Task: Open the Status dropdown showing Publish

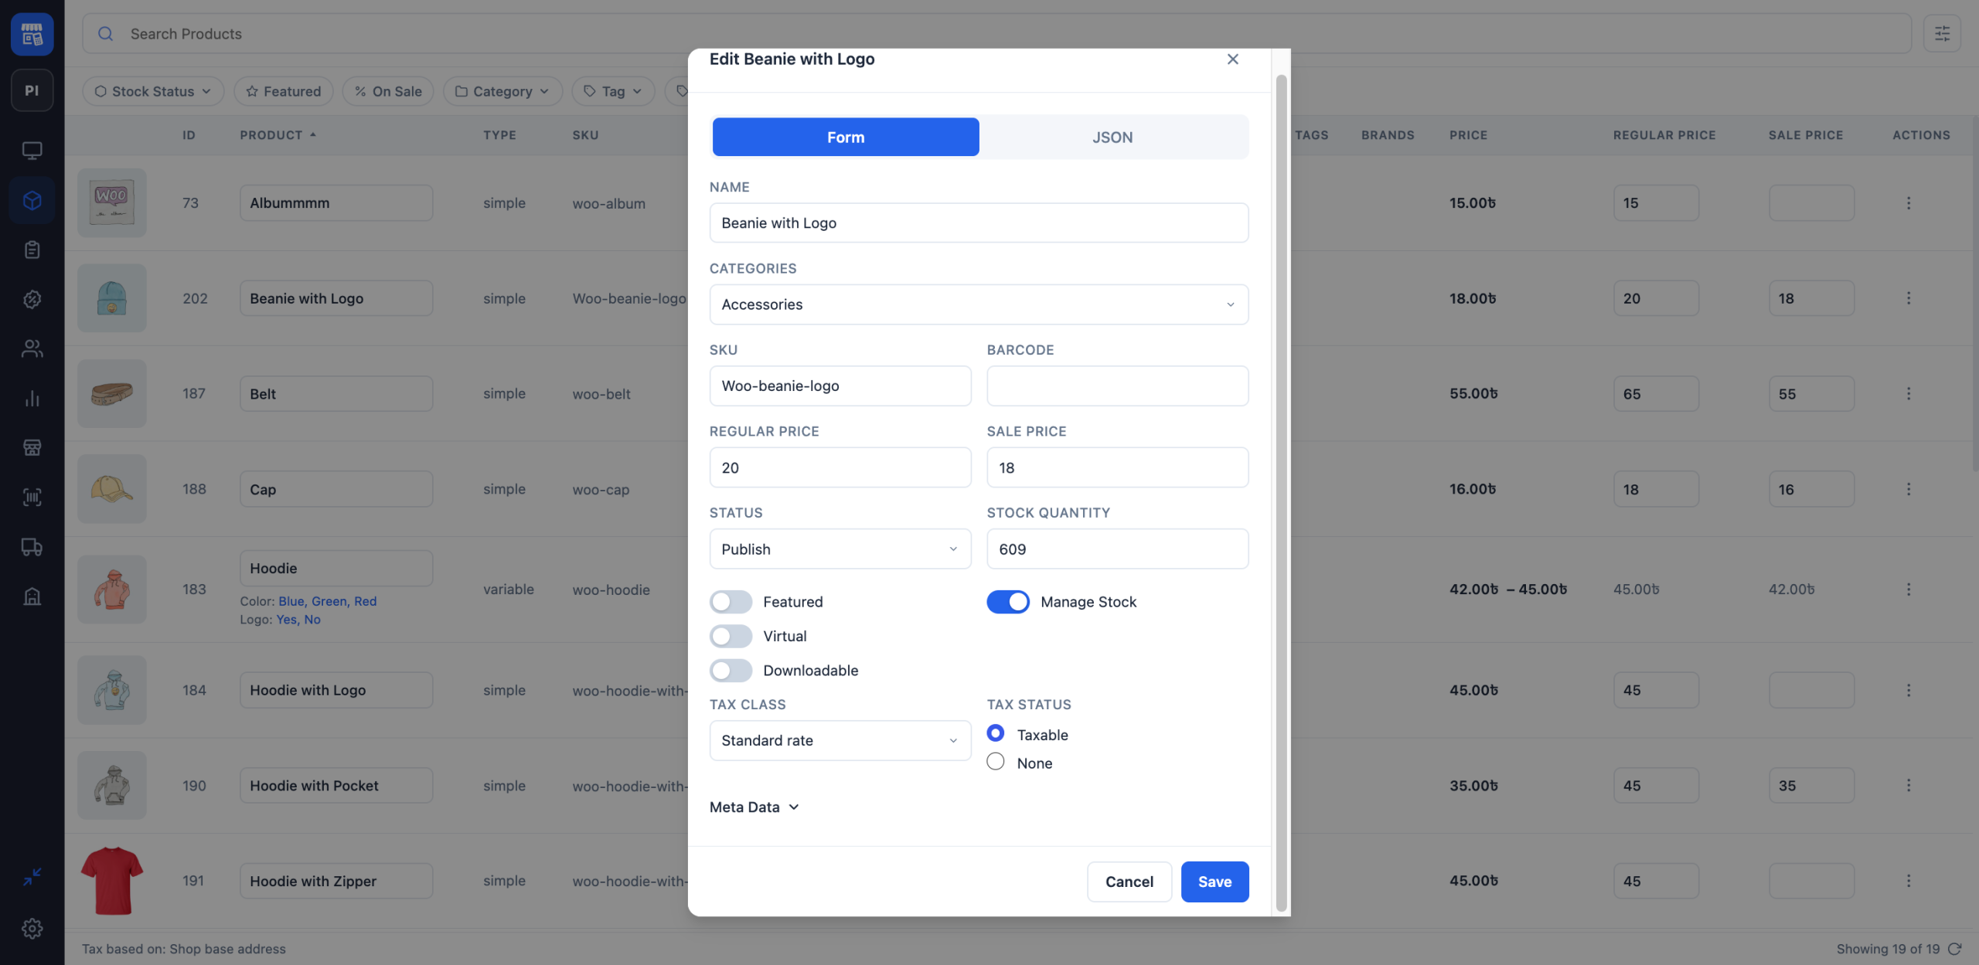Action: click(840, 549)
